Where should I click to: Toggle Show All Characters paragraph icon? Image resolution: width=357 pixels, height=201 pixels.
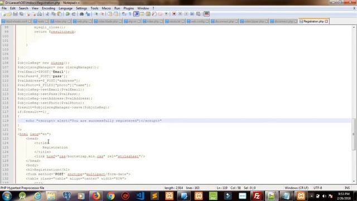click(130, 14)
